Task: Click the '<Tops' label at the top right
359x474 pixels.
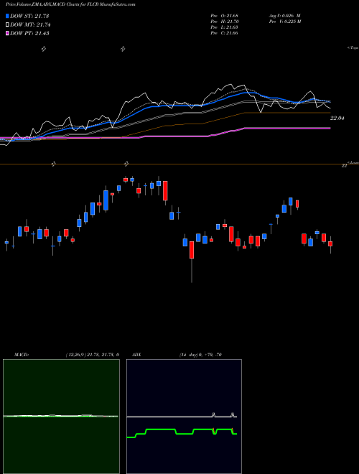Action: 353,48
